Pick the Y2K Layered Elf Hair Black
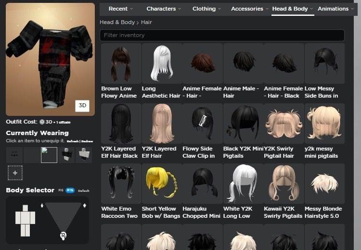 point(121,124)
